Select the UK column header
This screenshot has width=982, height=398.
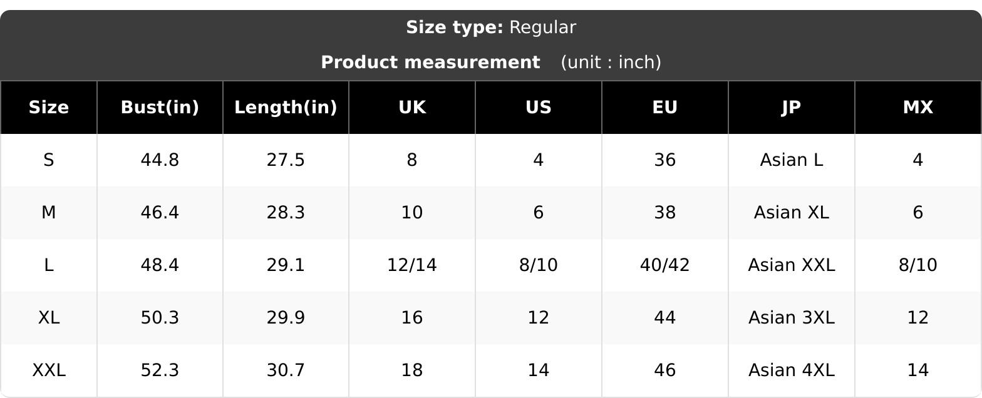(412, 108)
